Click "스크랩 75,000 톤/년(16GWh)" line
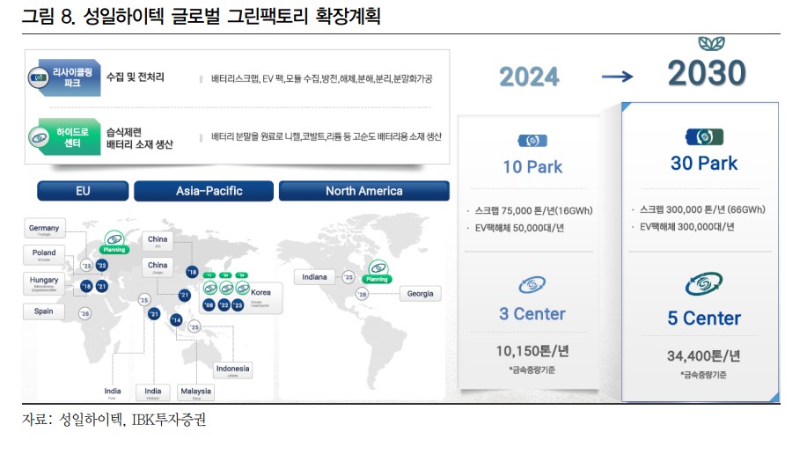Viewport: 807px width, 454px height. click(x=533, y=210)
